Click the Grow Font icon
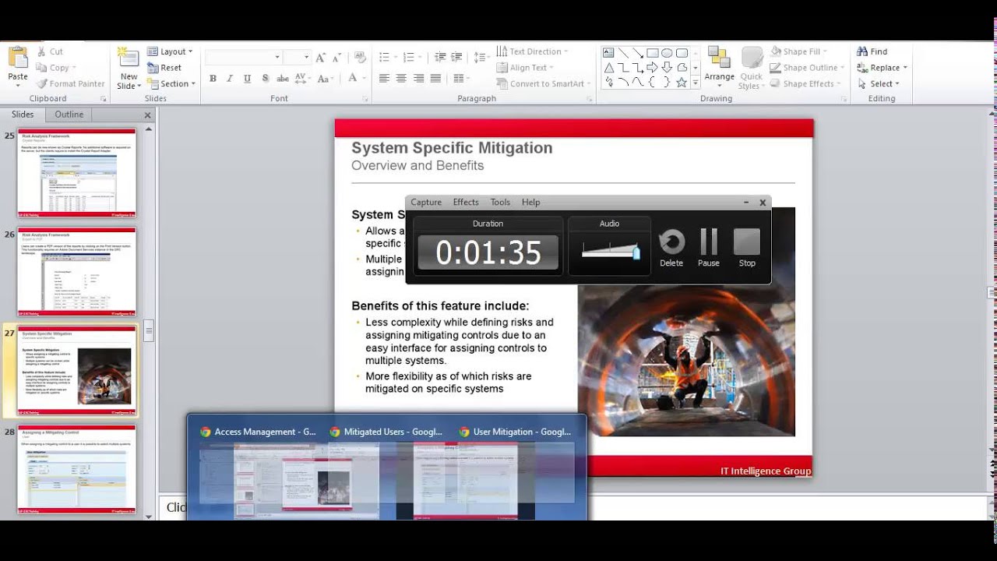Screen dimensions: 997x561 pos(321,58)
